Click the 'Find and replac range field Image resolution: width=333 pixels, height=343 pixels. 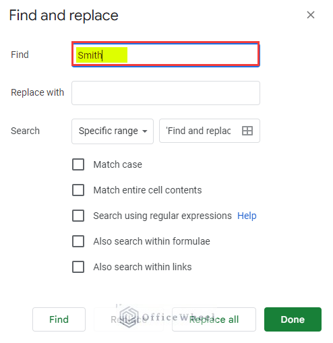210,131
